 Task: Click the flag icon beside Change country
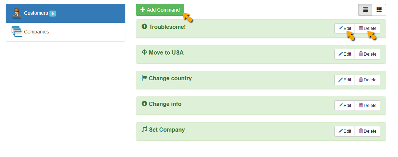(x=144, y=78)
